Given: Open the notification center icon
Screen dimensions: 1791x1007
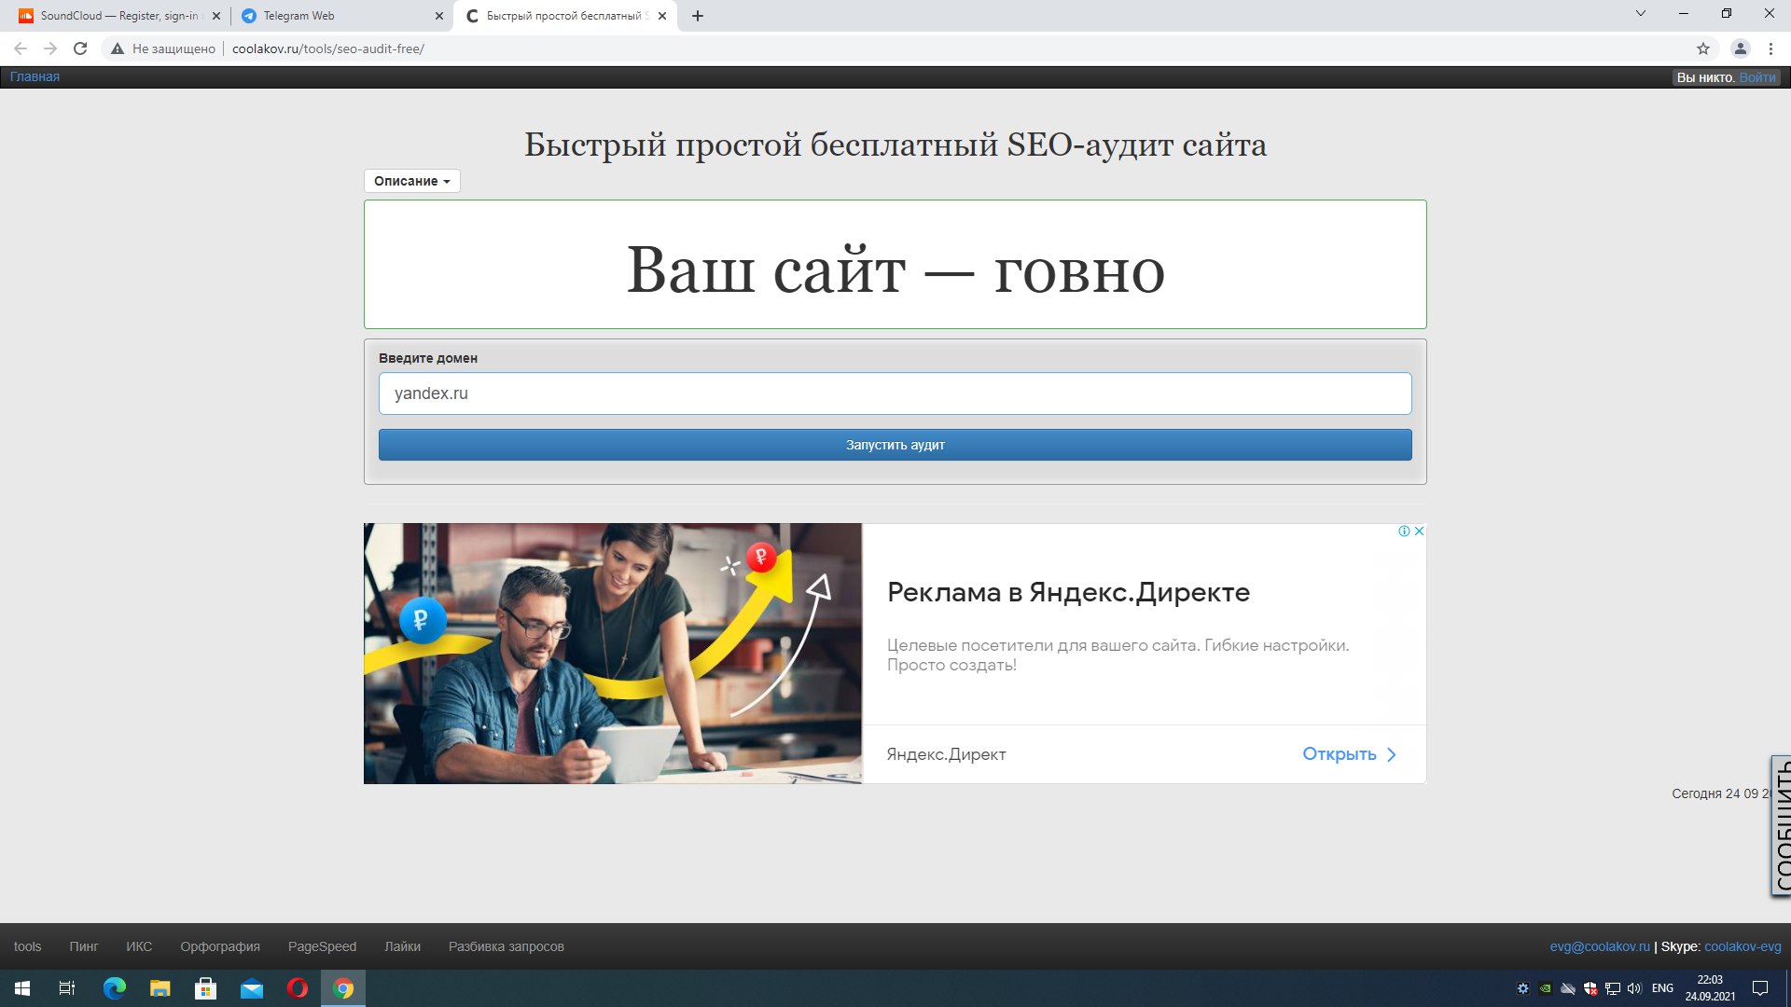Looking at the screenshot, I should [1760, 988].
